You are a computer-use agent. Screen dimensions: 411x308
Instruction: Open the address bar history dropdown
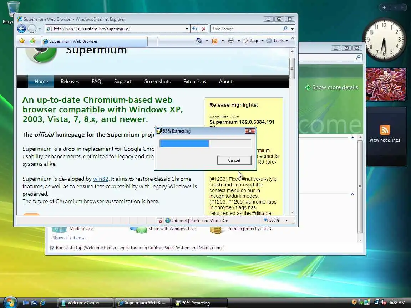pos(187,29)
